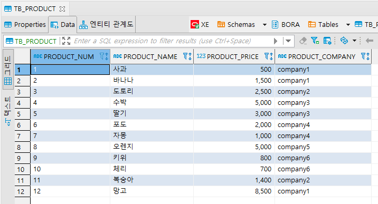This screenshot has height=204, width=378.
Task: Select row header number 5
Action: coord(22,114)
